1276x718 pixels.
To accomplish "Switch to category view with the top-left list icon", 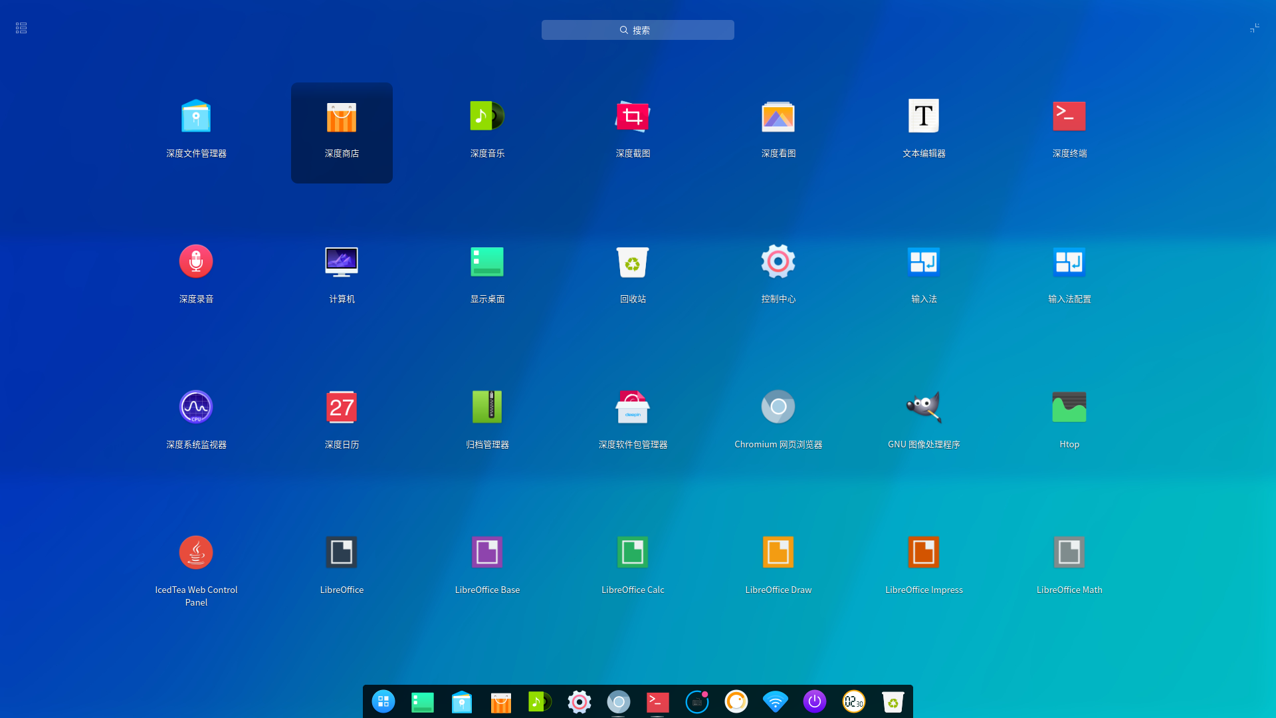I will click(21, 28).
